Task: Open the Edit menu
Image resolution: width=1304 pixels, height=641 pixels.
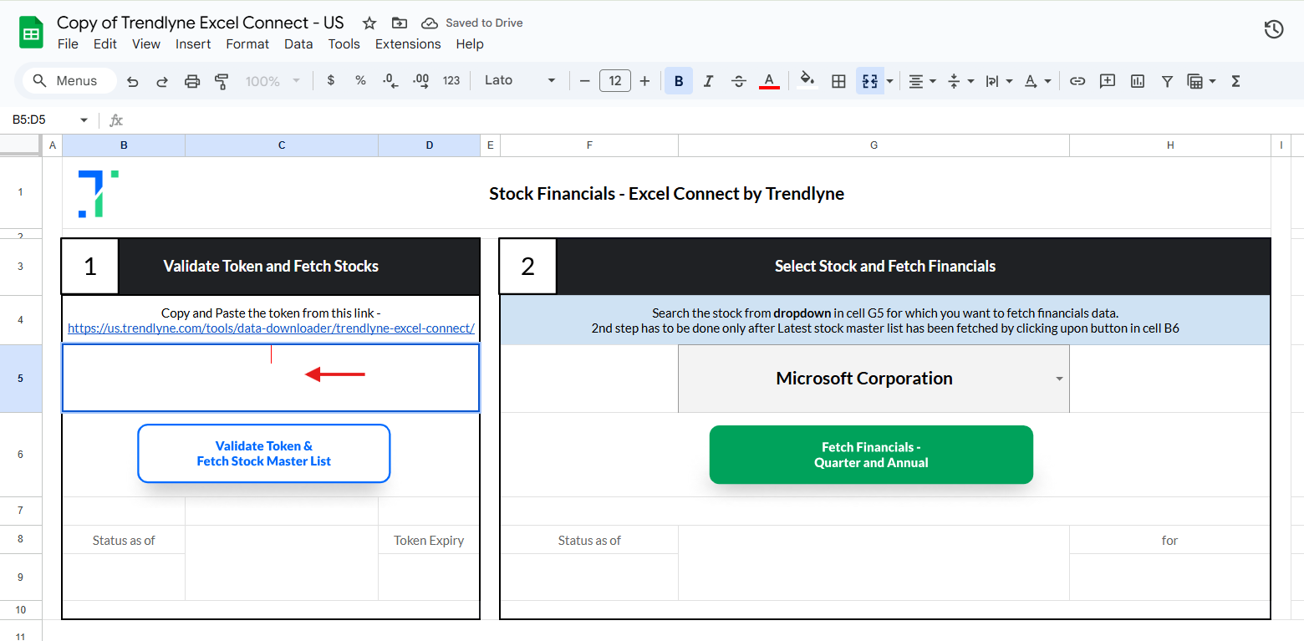Action: [x=105, y=44]
